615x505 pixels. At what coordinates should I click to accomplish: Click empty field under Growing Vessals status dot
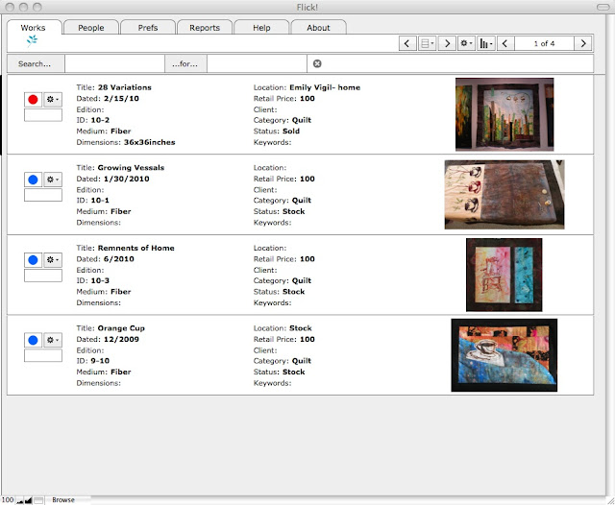click(43, 195)
